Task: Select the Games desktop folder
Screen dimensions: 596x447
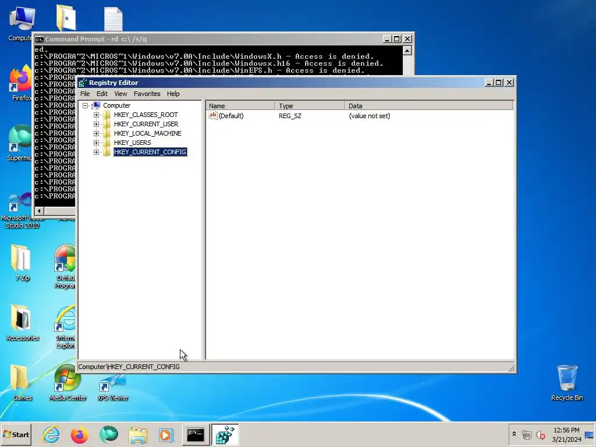Action: click(22, 383)
